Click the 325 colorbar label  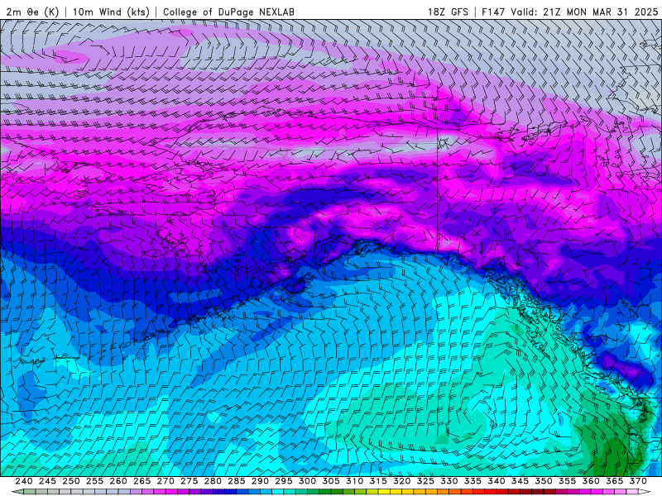425,481
